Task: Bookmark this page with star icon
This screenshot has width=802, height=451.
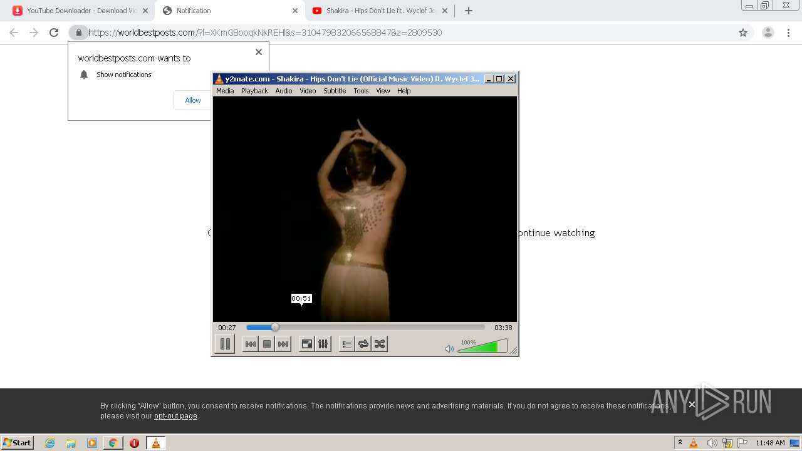Action: pos(743,33)
